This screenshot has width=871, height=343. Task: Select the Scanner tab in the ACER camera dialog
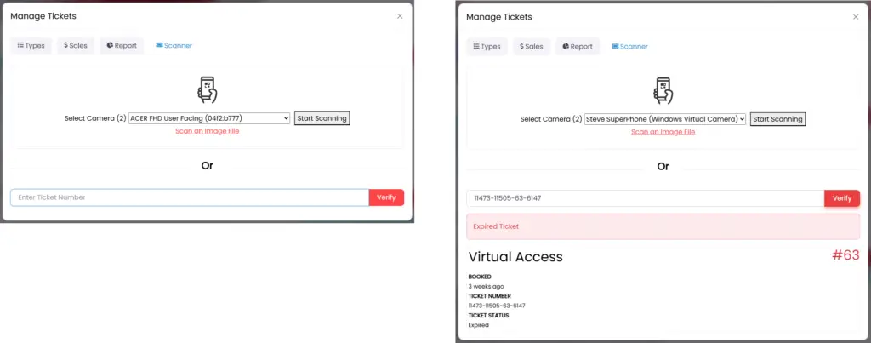pos(174,46)
